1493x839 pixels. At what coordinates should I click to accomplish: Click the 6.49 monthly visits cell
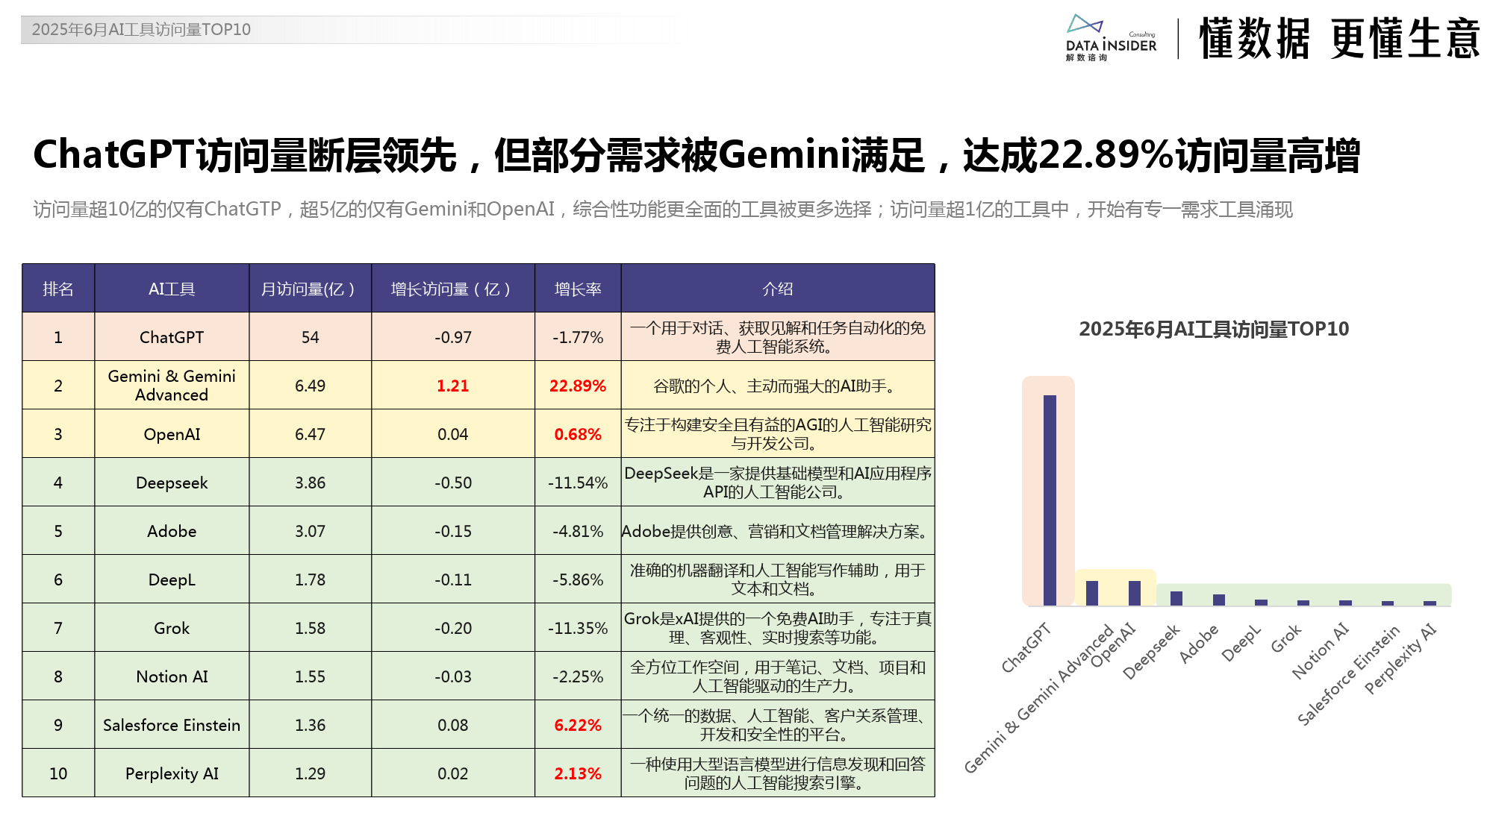310,386
